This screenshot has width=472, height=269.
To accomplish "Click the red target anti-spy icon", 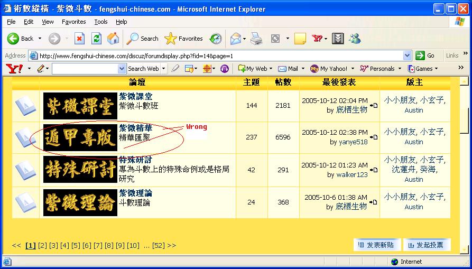I will tap(207, 69).
